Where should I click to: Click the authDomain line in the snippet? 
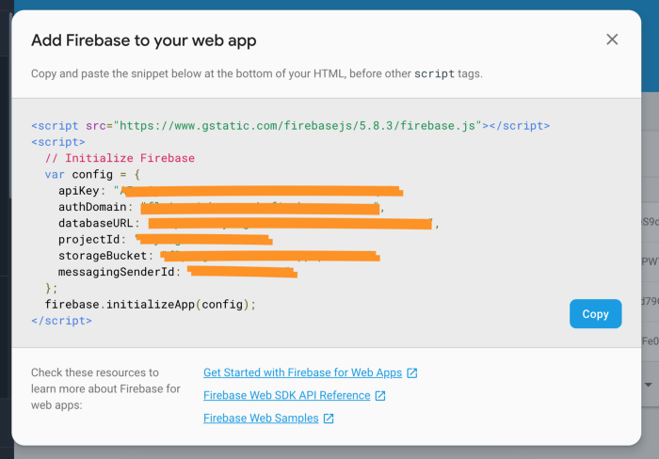[93, 207]
